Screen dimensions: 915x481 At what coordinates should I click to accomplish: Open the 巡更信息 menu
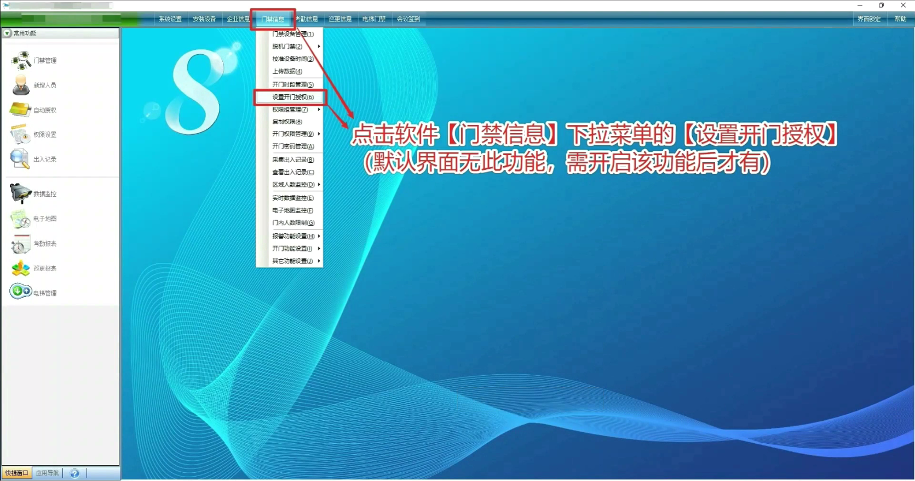click(340, 19)
